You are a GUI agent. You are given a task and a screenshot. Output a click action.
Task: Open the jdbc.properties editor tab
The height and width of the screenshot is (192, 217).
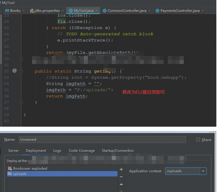[47, 11]
